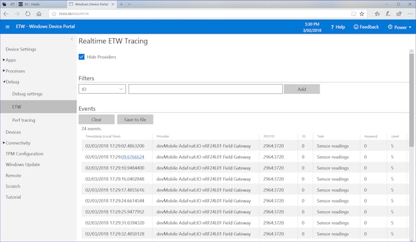Click timestamp 02/03/2018 17:29:17.4855616
Viewport: 416px width, 242px height.
pos(115,190)
